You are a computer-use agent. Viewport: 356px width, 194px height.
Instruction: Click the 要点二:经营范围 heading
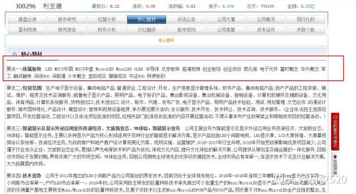click(24, 88)
